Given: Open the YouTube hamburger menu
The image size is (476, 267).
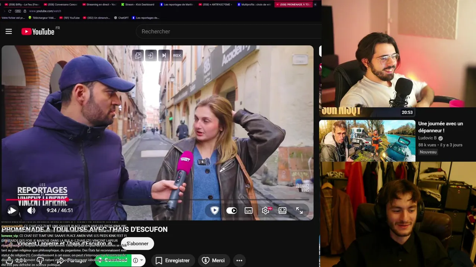Looking at the screenshot, I should tap(9, 32).
